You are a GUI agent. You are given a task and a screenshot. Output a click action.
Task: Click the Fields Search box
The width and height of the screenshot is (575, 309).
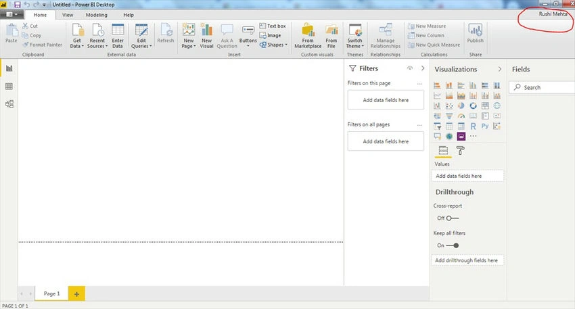(x=543, y=88)
